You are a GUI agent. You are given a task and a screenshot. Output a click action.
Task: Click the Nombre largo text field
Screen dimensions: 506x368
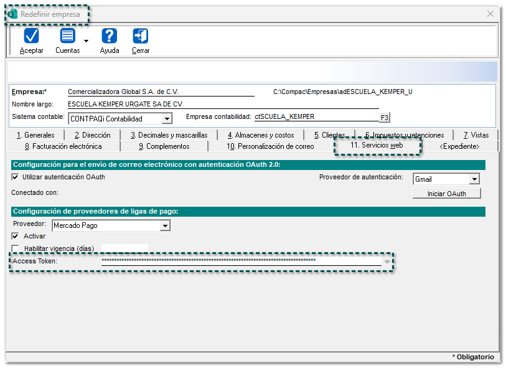[x=222, y=104]
